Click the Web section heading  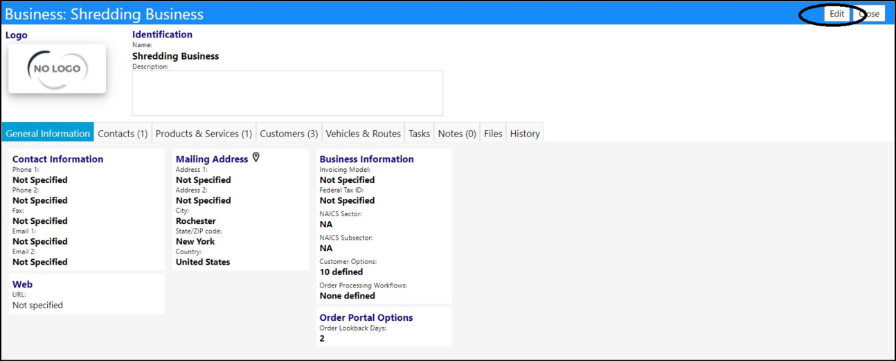pyautogui.click(x=22, y=285)
